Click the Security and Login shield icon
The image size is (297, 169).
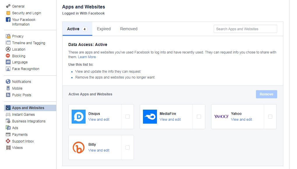point(8,13)
